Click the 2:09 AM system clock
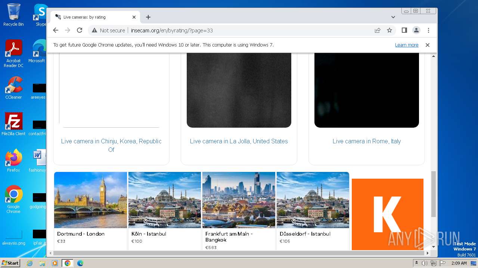 click(459, 263)
